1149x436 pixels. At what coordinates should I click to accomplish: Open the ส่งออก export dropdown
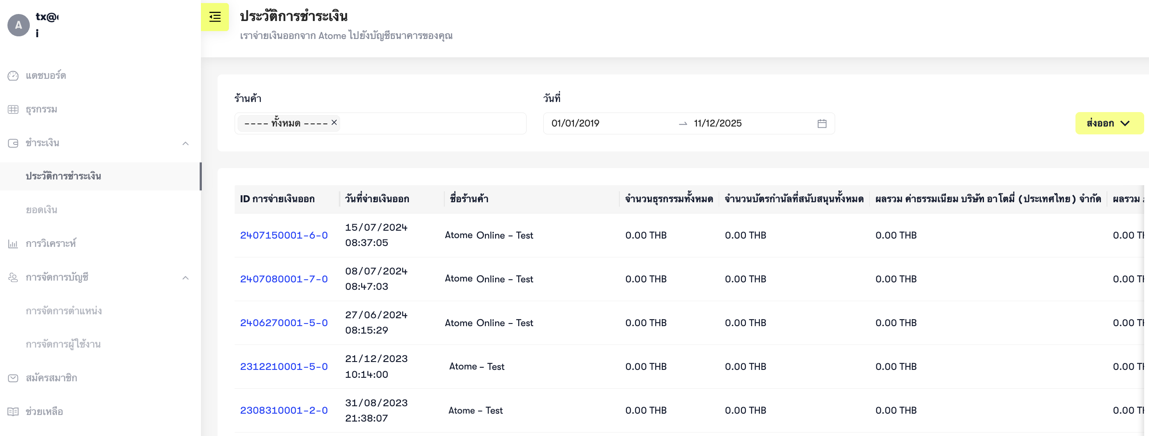pos(1108,123)
